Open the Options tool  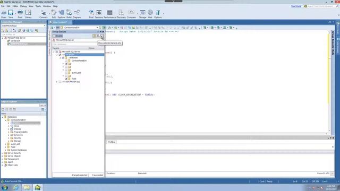point(158,14)
